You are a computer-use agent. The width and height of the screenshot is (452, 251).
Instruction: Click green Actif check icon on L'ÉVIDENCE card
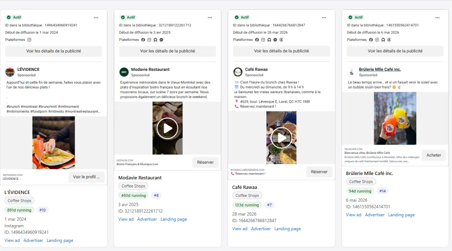pos(8,18)
